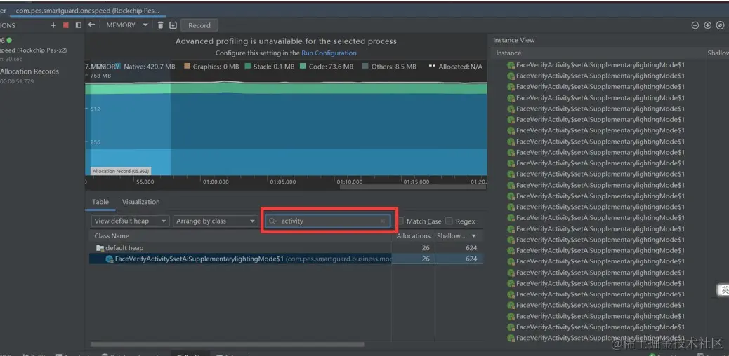The width and height of the screenshot is (729, 356).
Task: Click the '01:00.000' timeline tick label
Action: [216, 182]
